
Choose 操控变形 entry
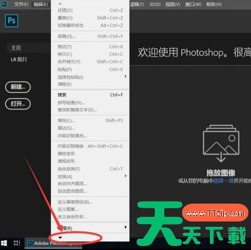point(90,153)
